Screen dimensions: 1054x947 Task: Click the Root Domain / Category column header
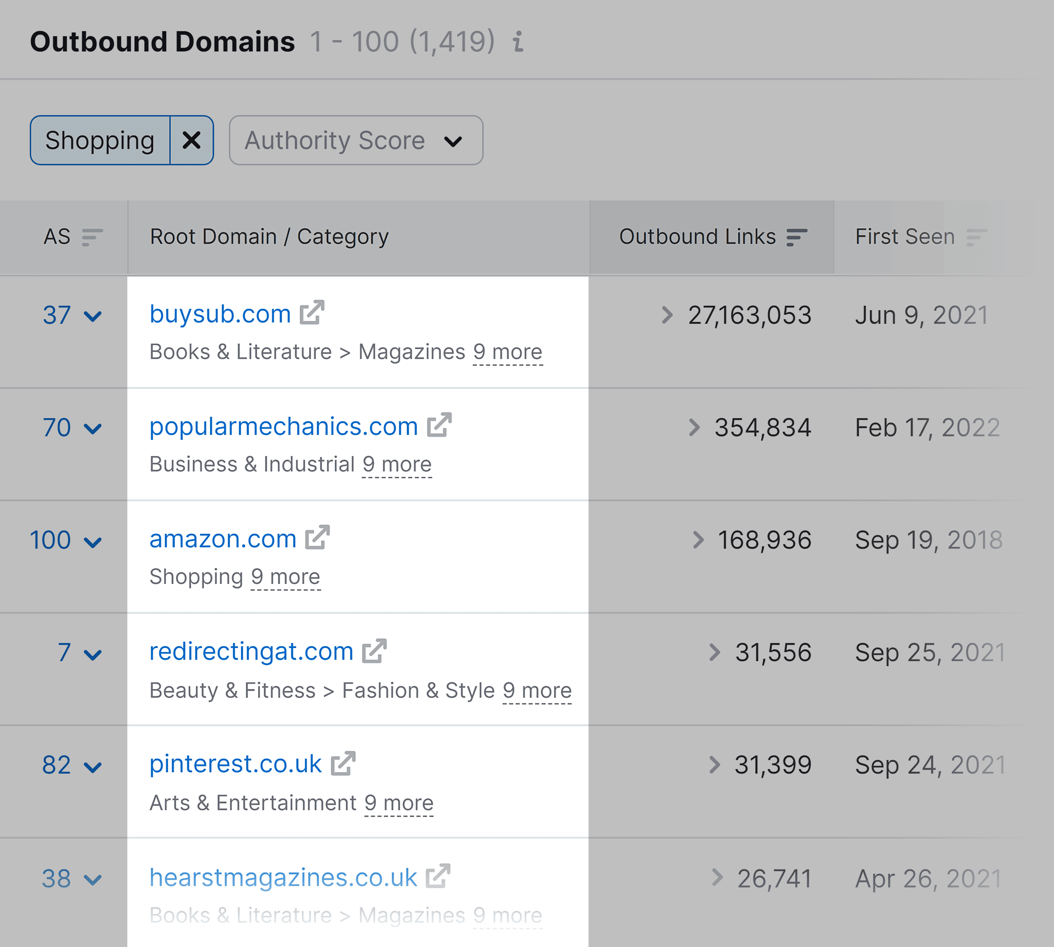[x=269, y=237]
